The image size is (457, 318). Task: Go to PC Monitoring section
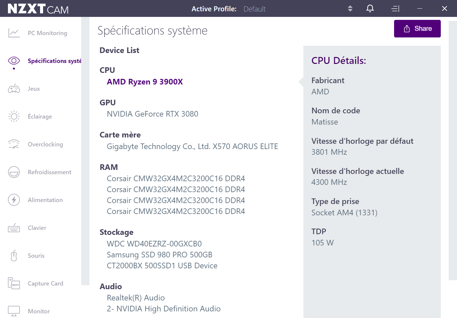47,33
